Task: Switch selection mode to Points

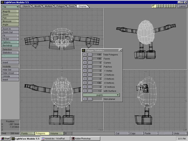Action: [x=27, y=133]
